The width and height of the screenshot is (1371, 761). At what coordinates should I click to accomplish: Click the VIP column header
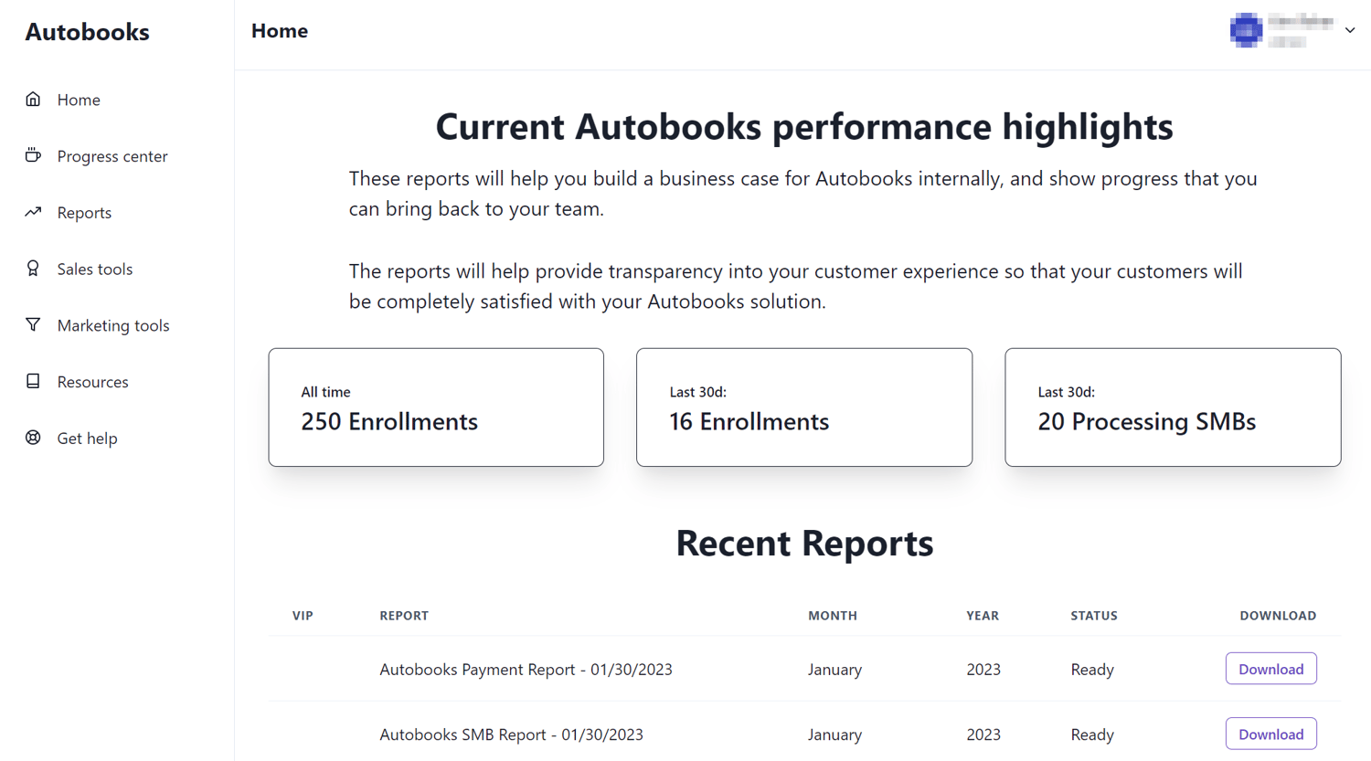[x=303, y=615]
